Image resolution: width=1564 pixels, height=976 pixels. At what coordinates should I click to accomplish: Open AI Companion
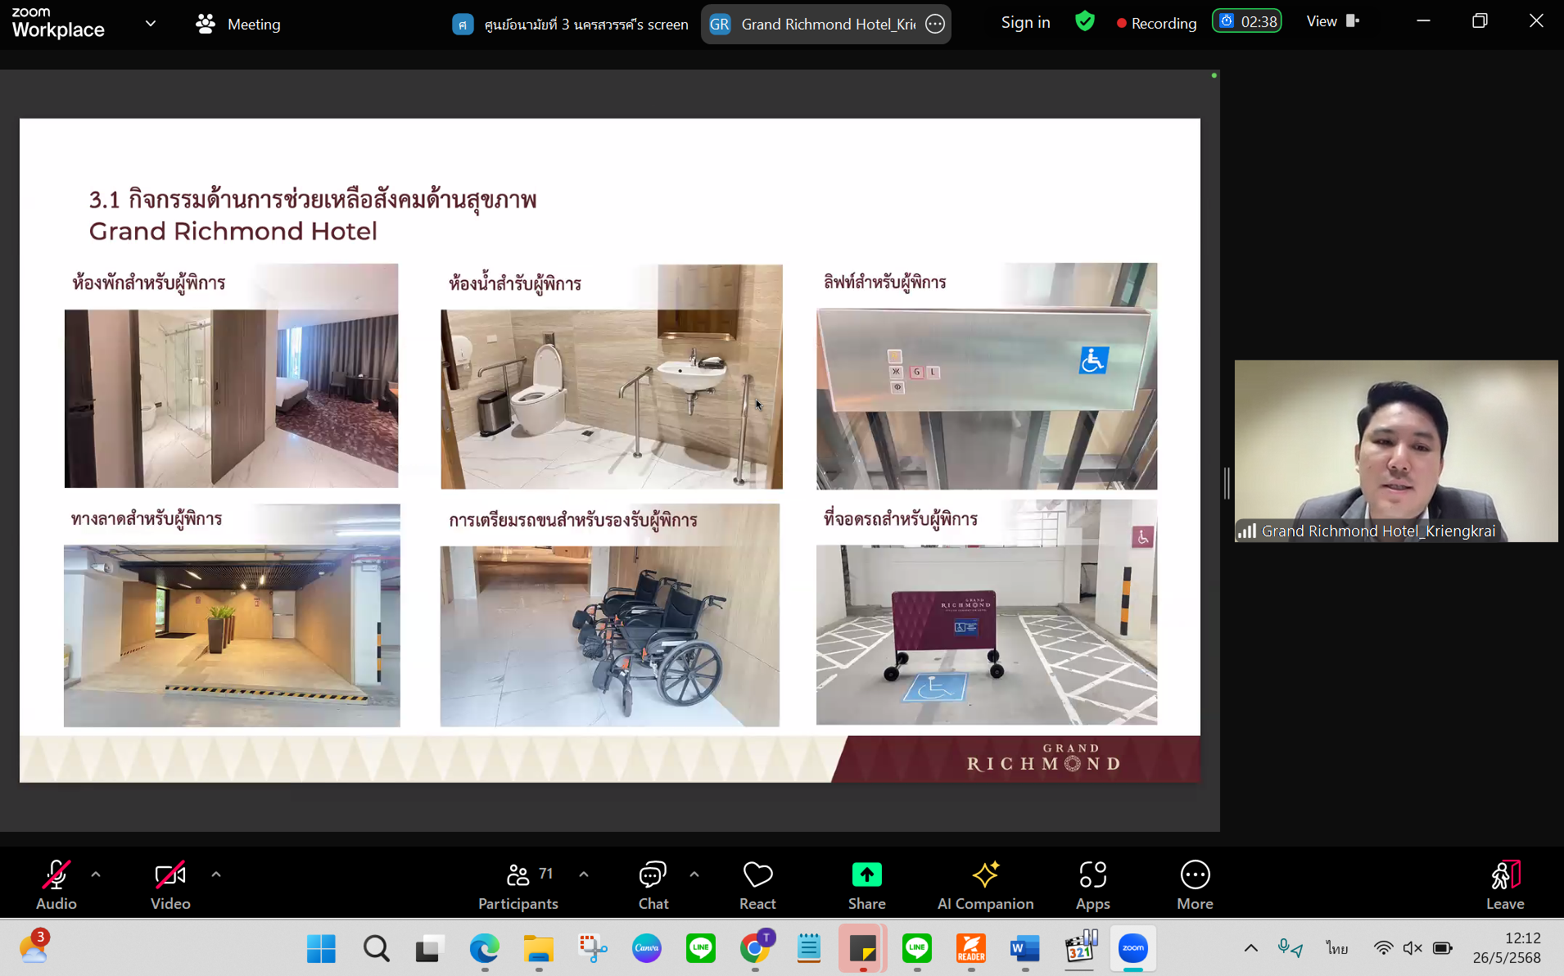(x=985, y=885)
